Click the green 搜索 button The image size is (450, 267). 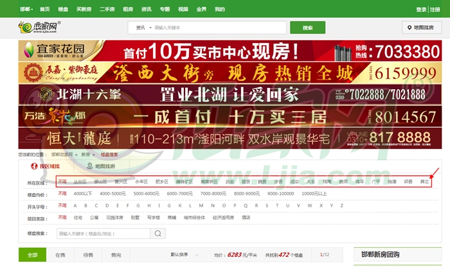click(308, 28)
